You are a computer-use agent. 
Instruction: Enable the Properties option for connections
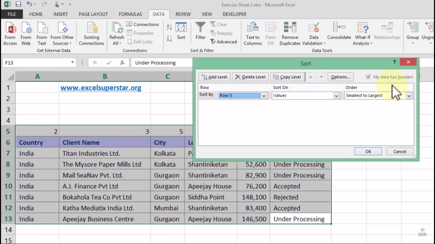coord(141,33)
